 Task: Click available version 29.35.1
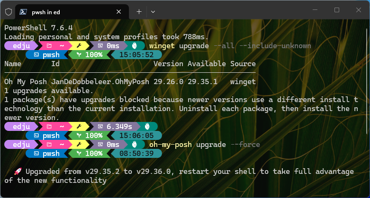tap(202, 82)
